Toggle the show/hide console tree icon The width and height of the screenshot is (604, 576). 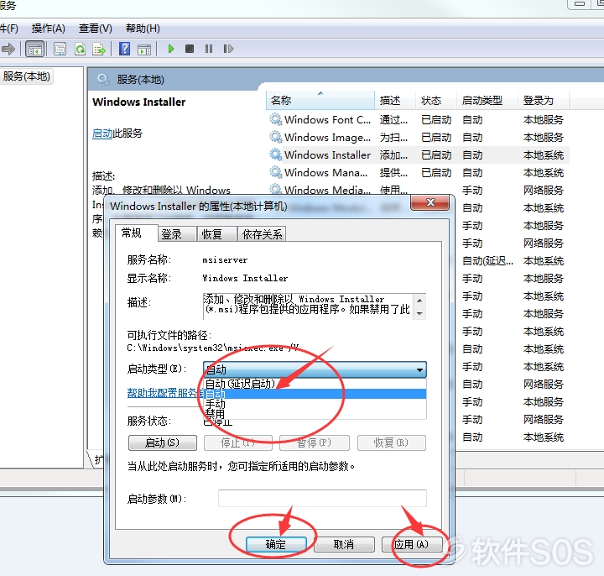(35, 50)
